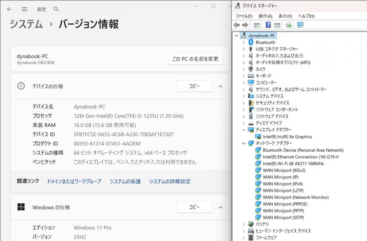
Task: Click the デバイス ID value text
Action: pyautogui.click(x=124, y=134)
